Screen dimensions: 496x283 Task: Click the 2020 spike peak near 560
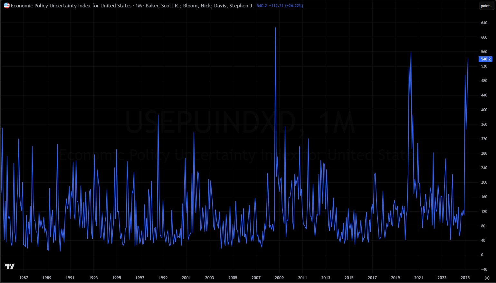411,52
